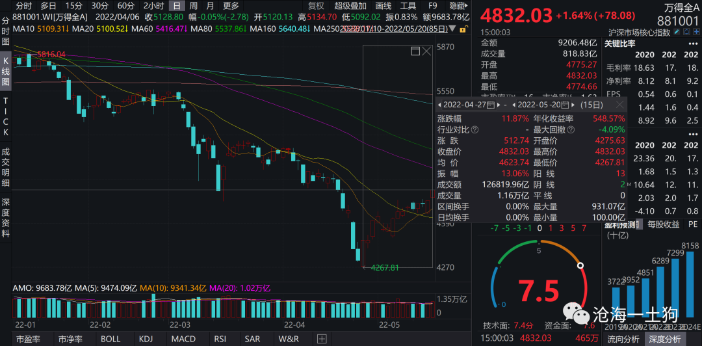
Task: Switch indicator tab to 市盈率
Action: tap(27, 339)
